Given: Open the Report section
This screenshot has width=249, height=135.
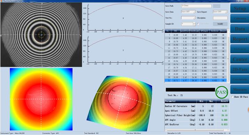Looking at the screenshot, I should click(240, 39).
